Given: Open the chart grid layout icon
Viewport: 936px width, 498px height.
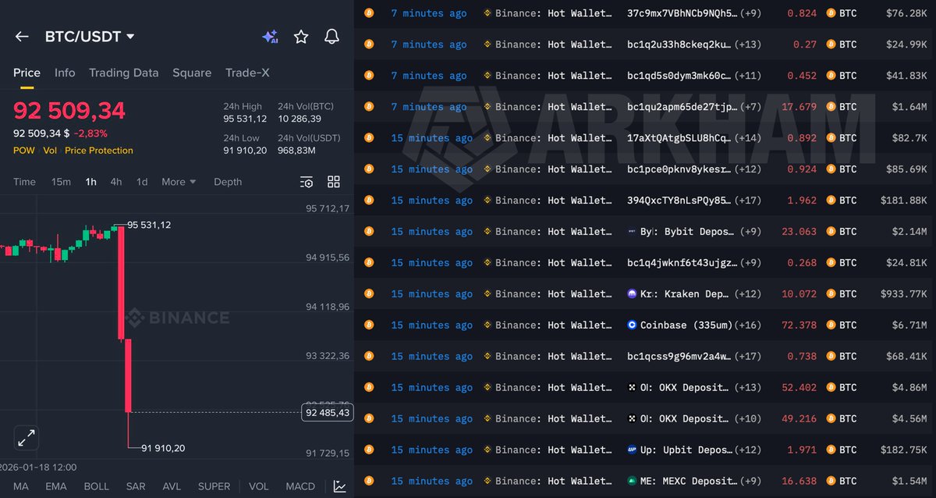Looking at the screenshot, I should coord(334,182).
